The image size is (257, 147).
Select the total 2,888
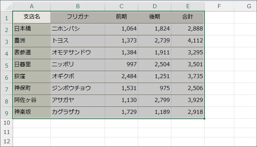coord(188,29)
